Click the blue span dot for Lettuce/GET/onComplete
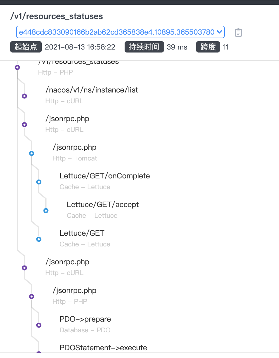Image resolution: width=279 pixels, height=358 pixels. (x=39, y=182)
